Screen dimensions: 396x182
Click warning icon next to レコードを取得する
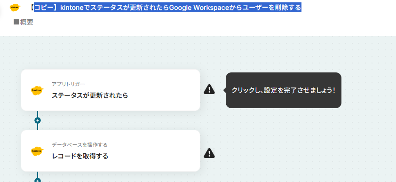209,153
